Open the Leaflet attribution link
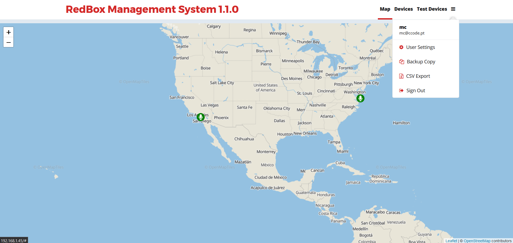Screen dimensions: 513x243 coord(451,241)
